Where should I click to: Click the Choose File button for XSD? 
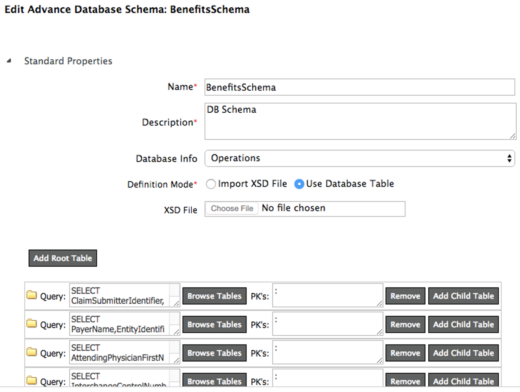(232, 208)
